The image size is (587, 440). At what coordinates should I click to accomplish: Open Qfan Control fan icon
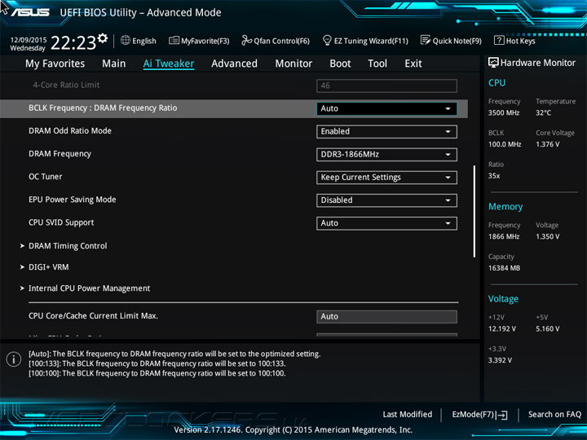[x=247, y=40]
